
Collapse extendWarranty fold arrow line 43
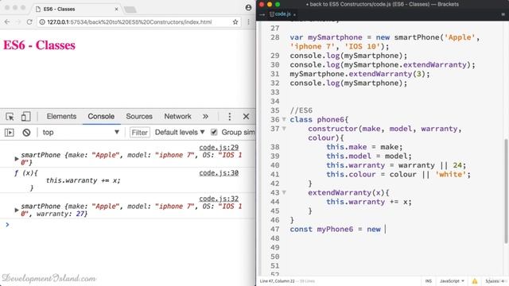click(284, 192)
